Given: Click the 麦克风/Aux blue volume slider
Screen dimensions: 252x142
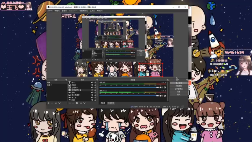Looking at the screenshot, I should click(129, 96).
